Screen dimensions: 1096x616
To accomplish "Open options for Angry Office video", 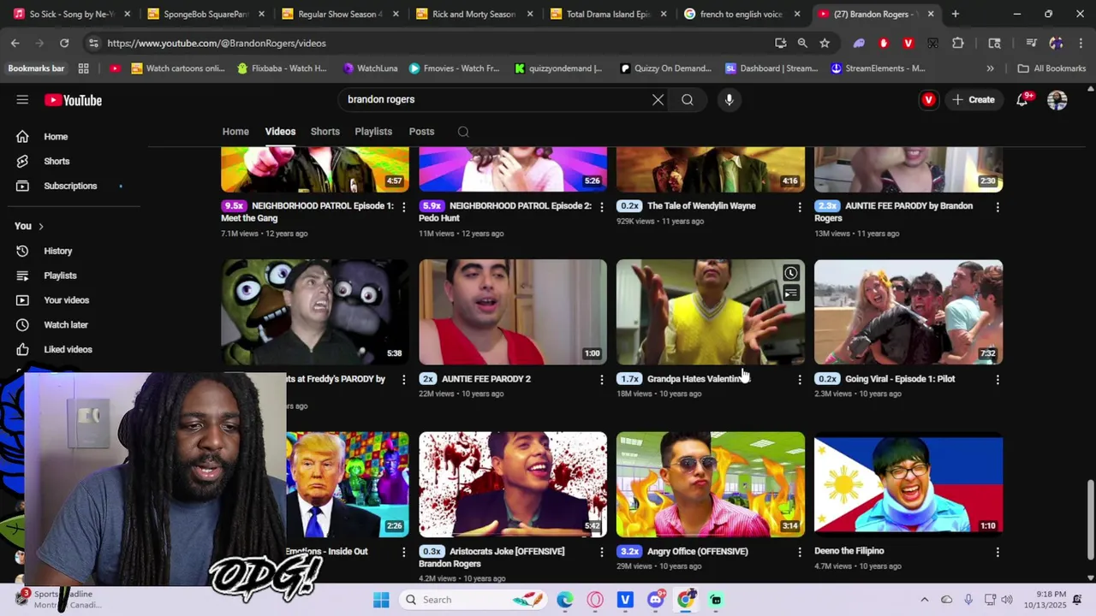I will click(x=800, y=552).
